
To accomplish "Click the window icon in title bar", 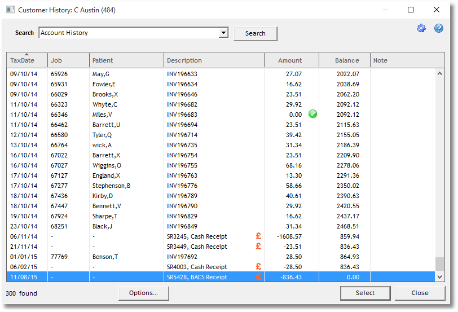I will [x=11, y=10].
